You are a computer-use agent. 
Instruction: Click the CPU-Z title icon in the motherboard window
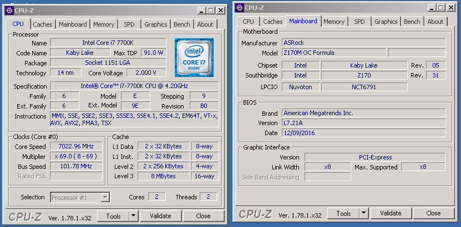pyautogui.click(x=239, y=8)
